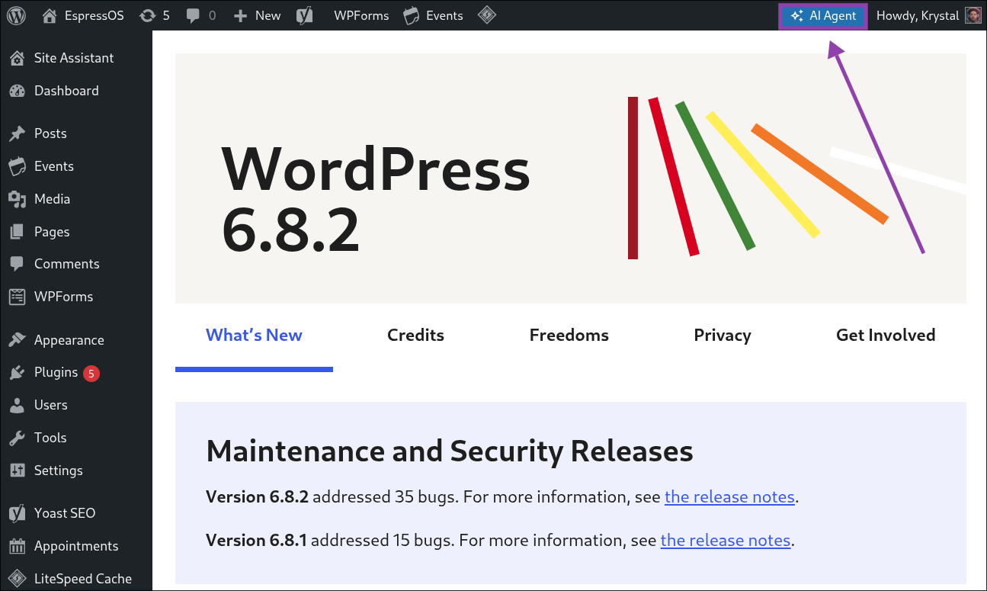This screenshot has width=987, height=591.
Task: Open the Yoast icon in admin bar
Action: click(303, 15)
